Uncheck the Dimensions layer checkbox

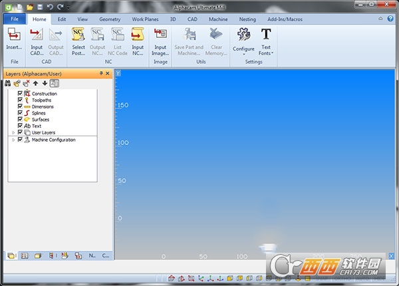click(x=20, y=106)
